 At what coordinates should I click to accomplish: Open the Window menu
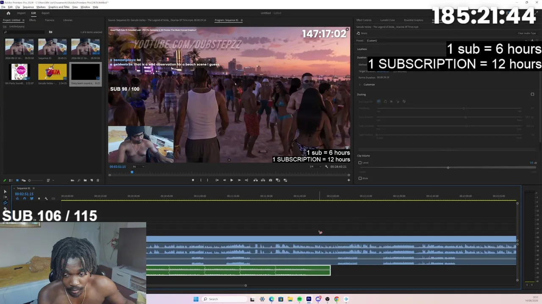coord(85,7)
